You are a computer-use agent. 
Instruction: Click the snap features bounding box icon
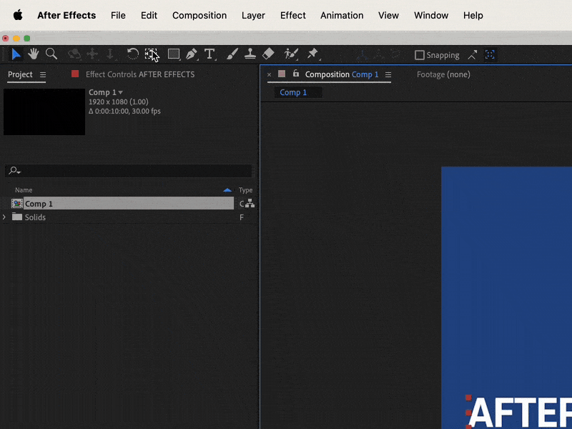(x=490, y=55)
